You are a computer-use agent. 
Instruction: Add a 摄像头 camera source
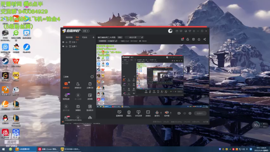(x=129, y=113)
